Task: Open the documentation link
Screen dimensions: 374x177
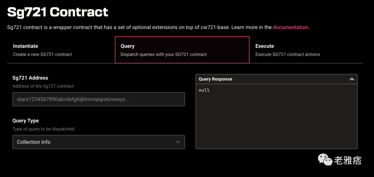Action: (x=290, y=27)
